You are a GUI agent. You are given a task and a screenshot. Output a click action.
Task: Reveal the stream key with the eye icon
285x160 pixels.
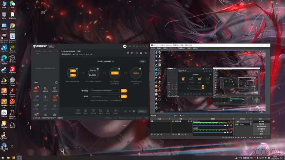(x=119, y=96)
